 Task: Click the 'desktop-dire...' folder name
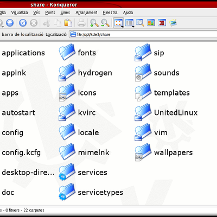[x=28, y=173]
